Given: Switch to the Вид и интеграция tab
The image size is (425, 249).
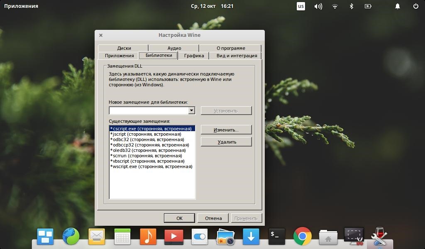Looking at the screenshot, I should click(x=237, y=56).
